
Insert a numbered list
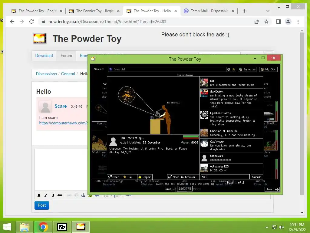pos(116,196)
